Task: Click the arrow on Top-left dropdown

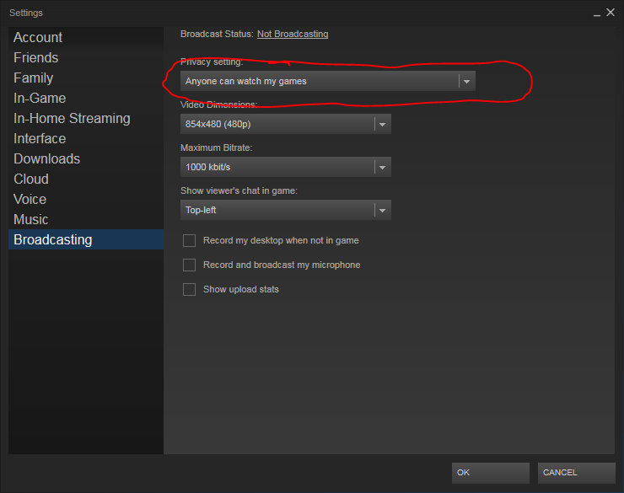Action: 383,211
